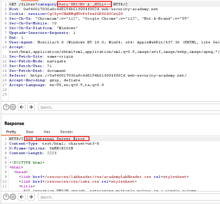Click the response Content-Type header line
The image size is (220, 204).
click(x=54, y=143)
